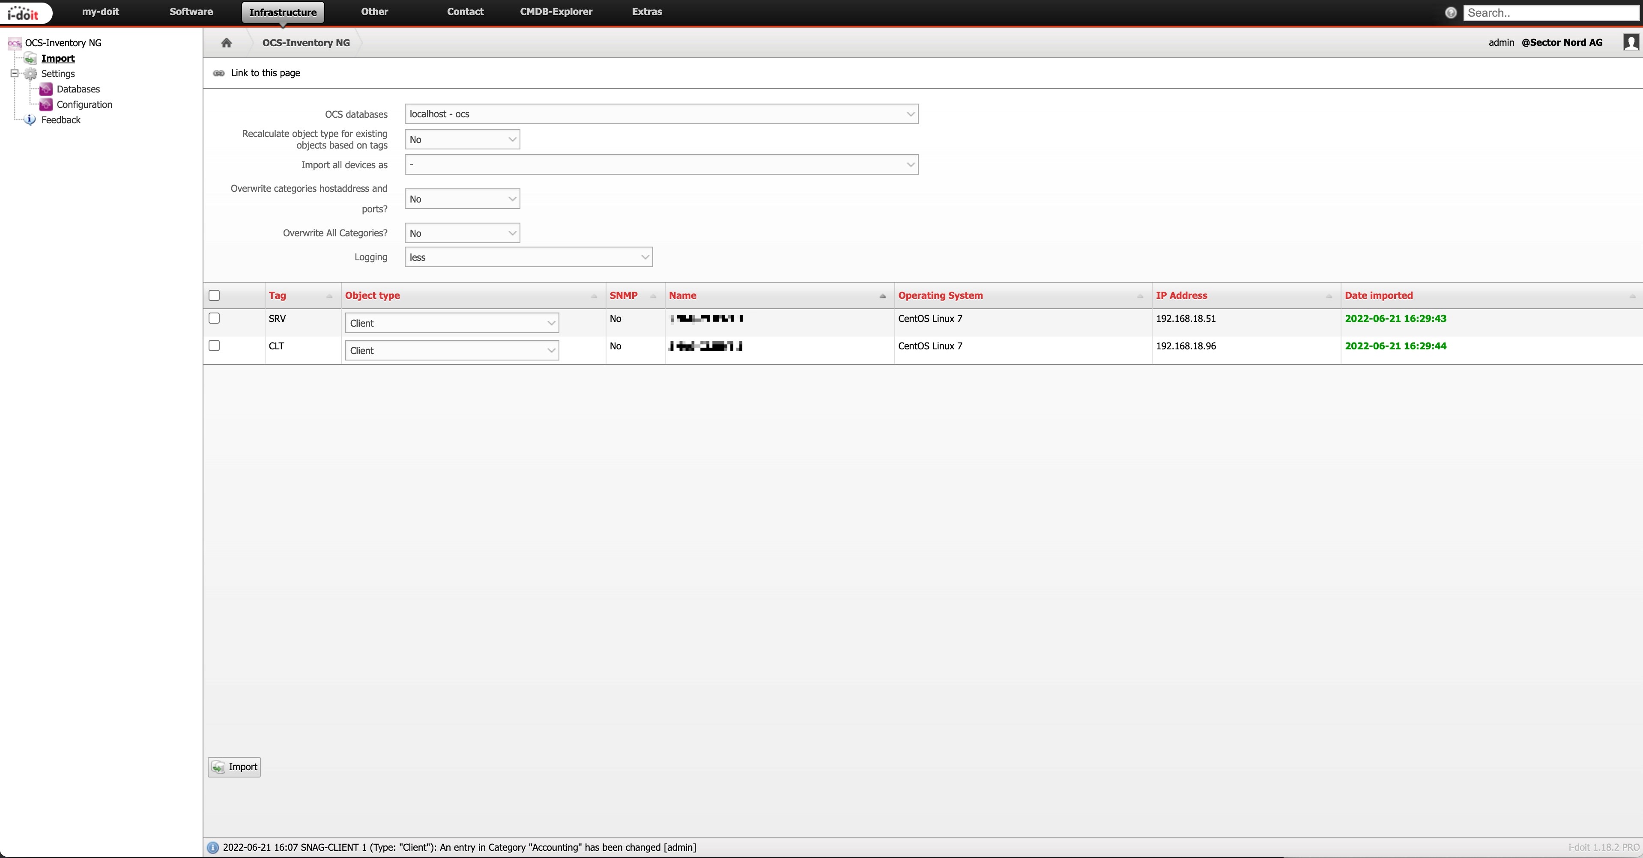1643x858 pixels.
Task: Tick the checkbox for the CLT row
Action: [x=214, y=346]
